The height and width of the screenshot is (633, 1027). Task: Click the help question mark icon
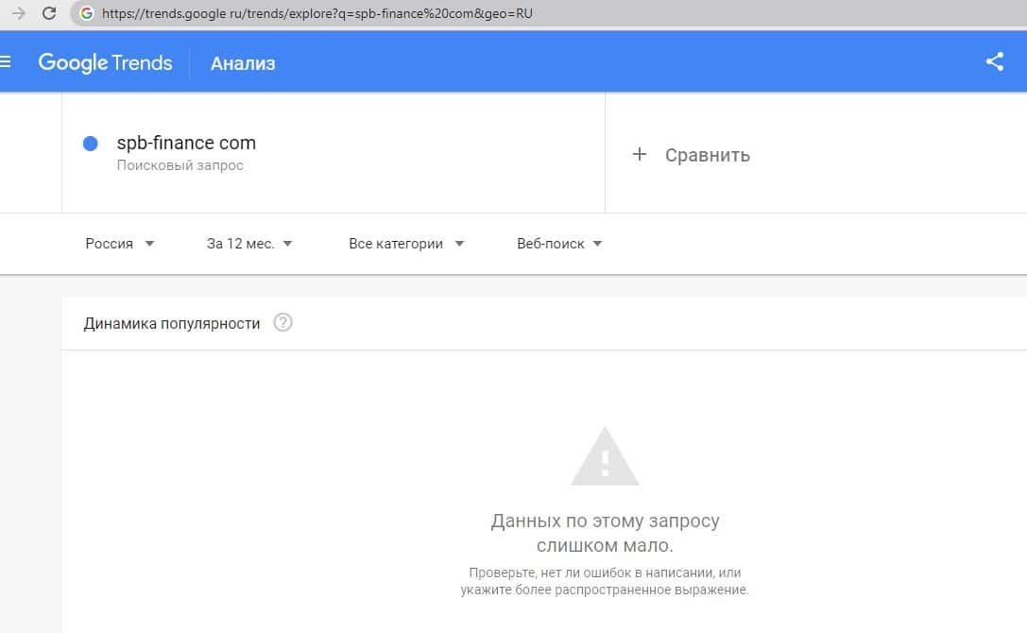pos(282,323)
